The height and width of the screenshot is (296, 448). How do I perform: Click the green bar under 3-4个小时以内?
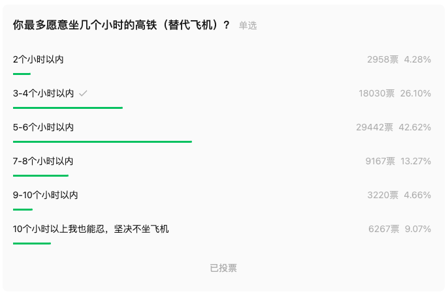(68, 108)
